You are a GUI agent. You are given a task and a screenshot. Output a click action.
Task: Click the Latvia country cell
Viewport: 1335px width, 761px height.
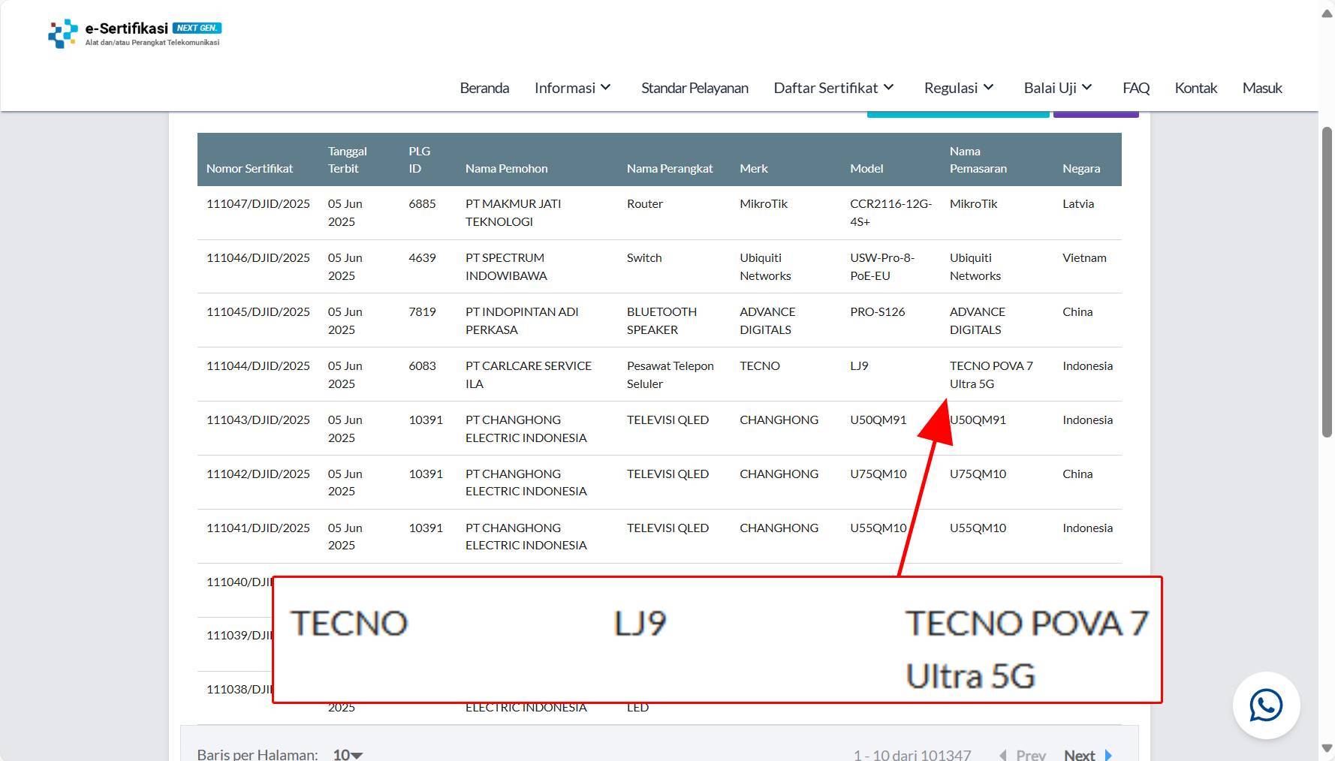(1077, 203)
